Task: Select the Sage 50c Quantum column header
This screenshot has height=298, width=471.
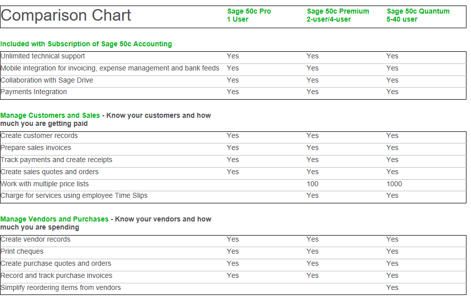Action: [418, 15]
